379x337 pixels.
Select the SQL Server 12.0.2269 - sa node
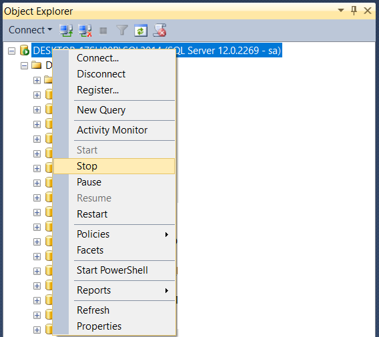pyautogui.click(x=157, y=50)
